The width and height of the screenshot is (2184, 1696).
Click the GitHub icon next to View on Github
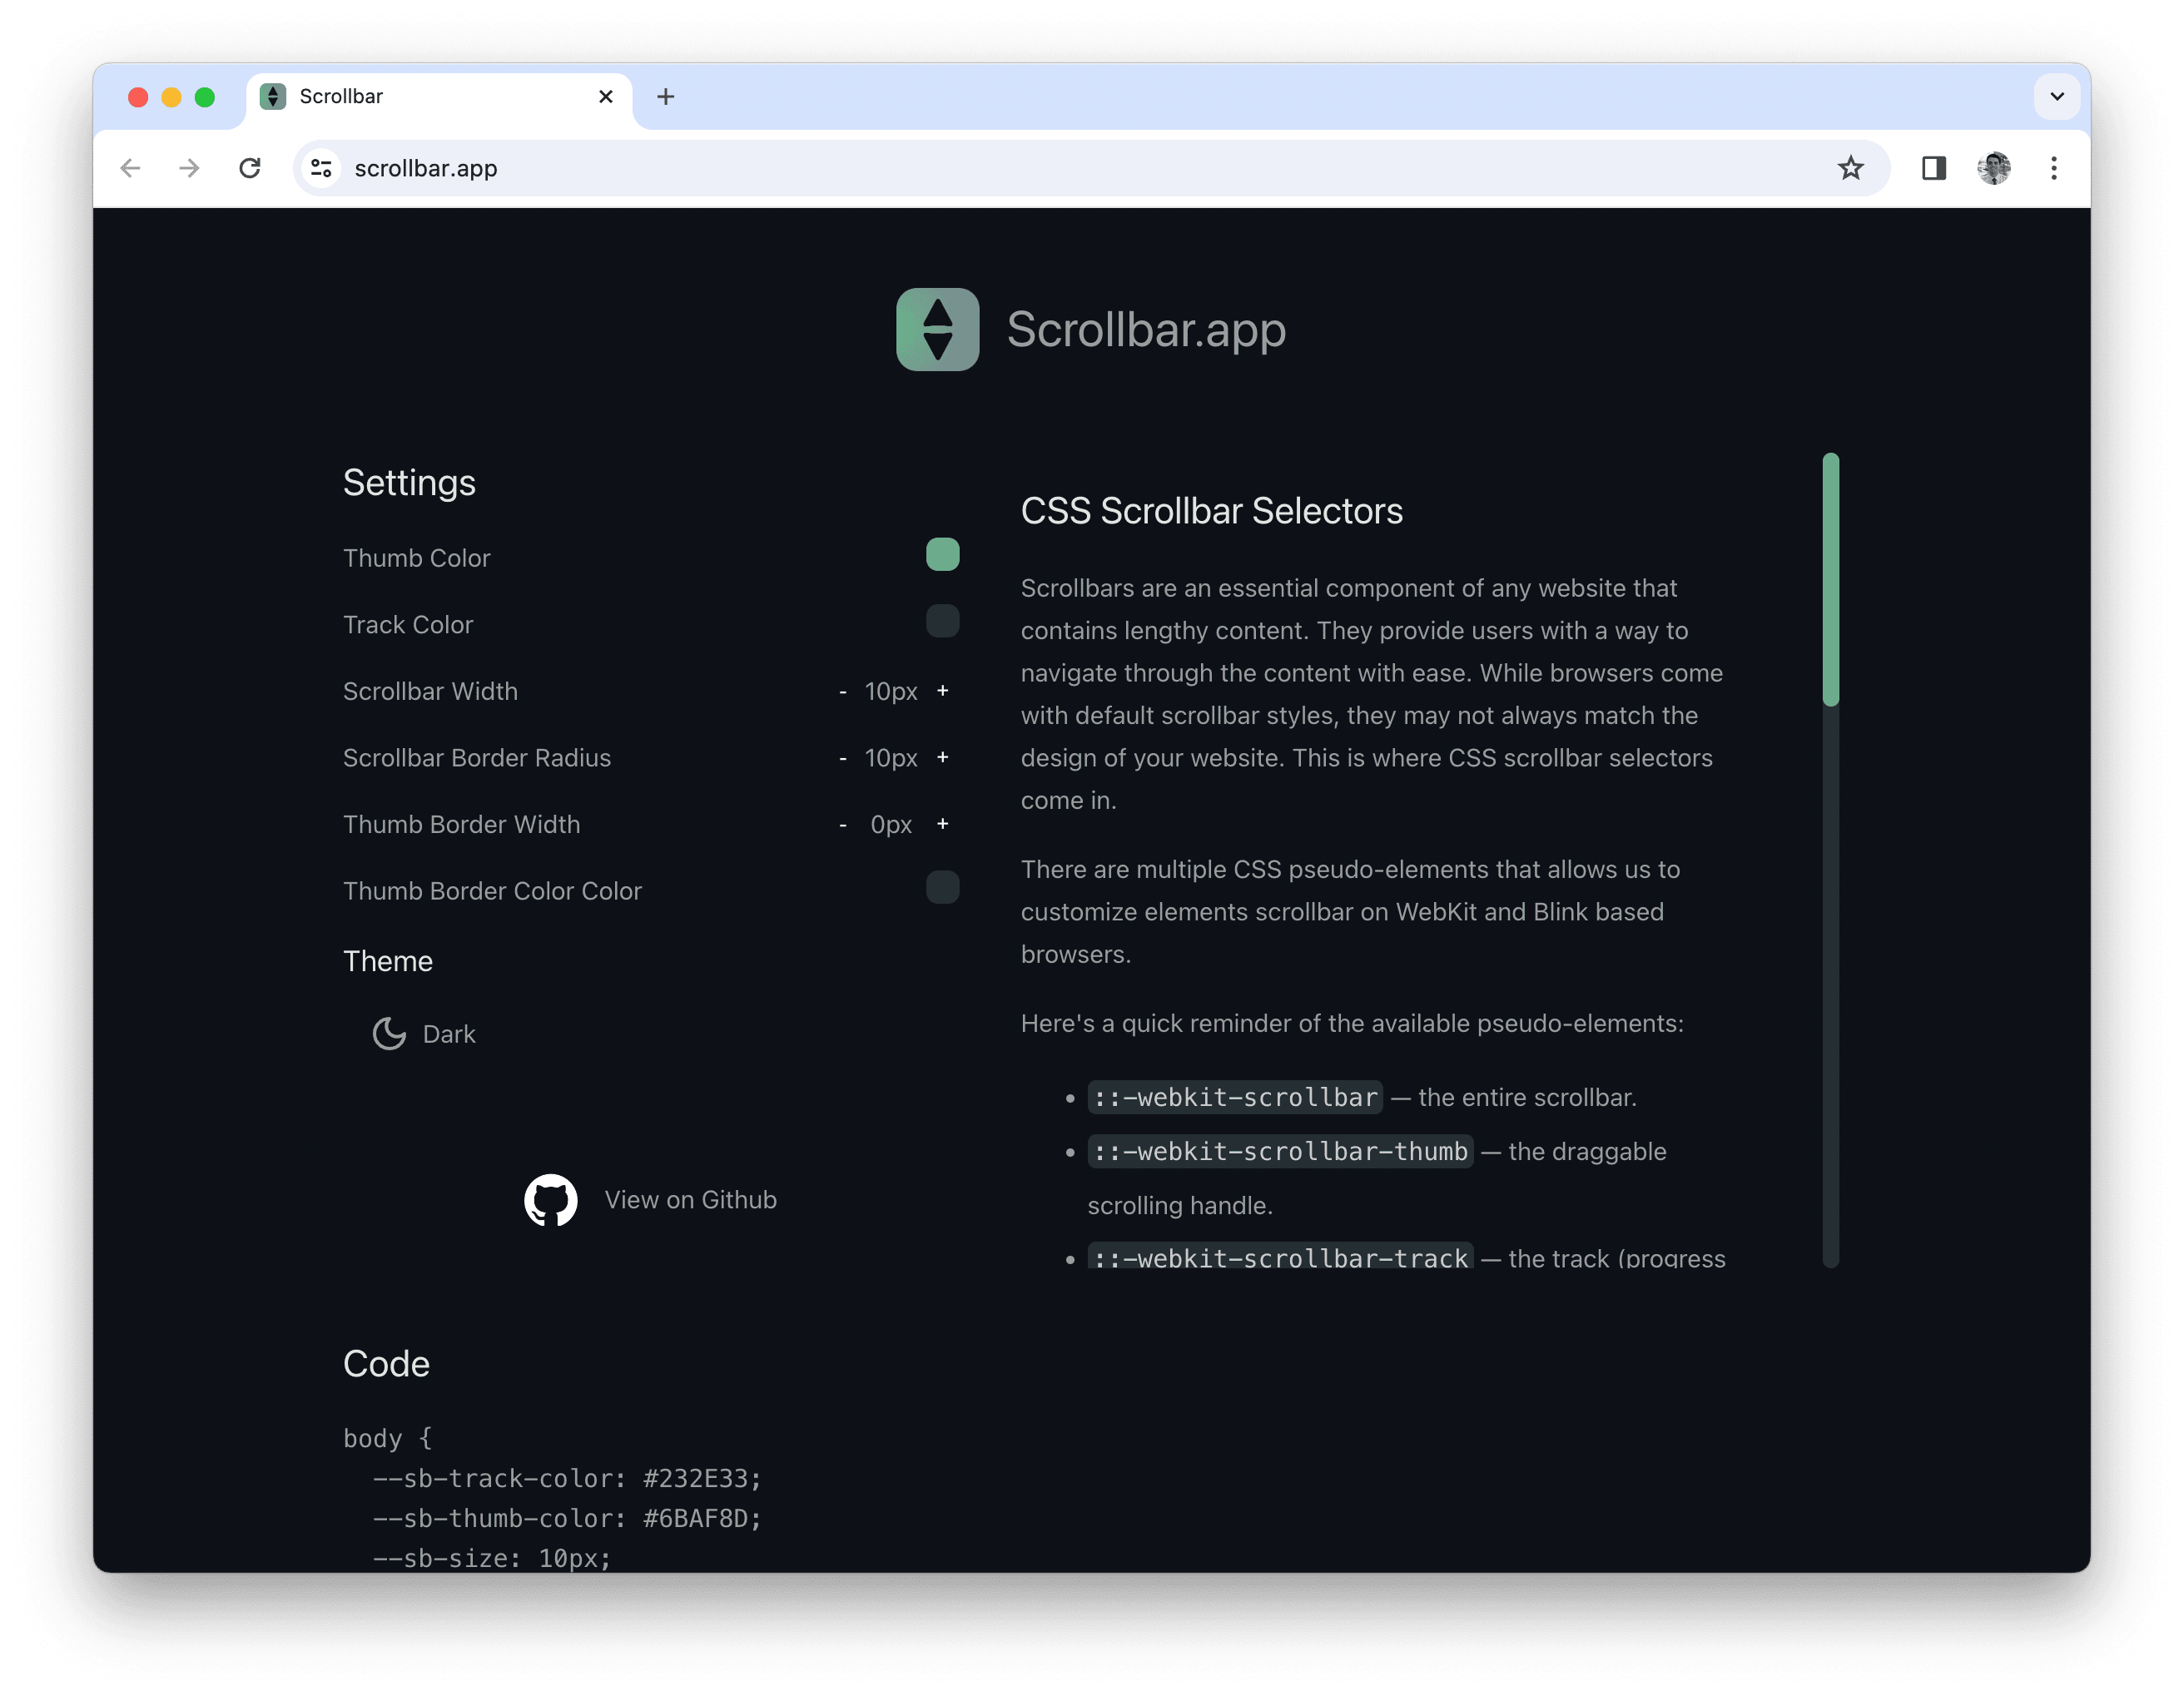pos(549,1199)
